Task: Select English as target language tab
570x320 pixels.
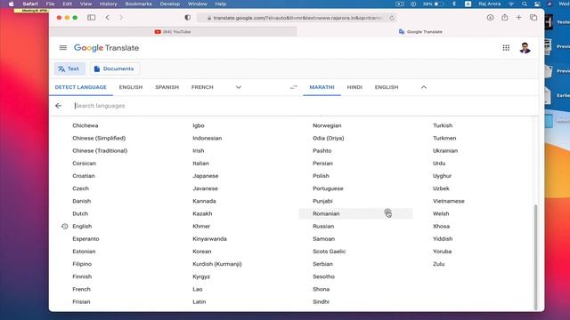Action: 387,87
